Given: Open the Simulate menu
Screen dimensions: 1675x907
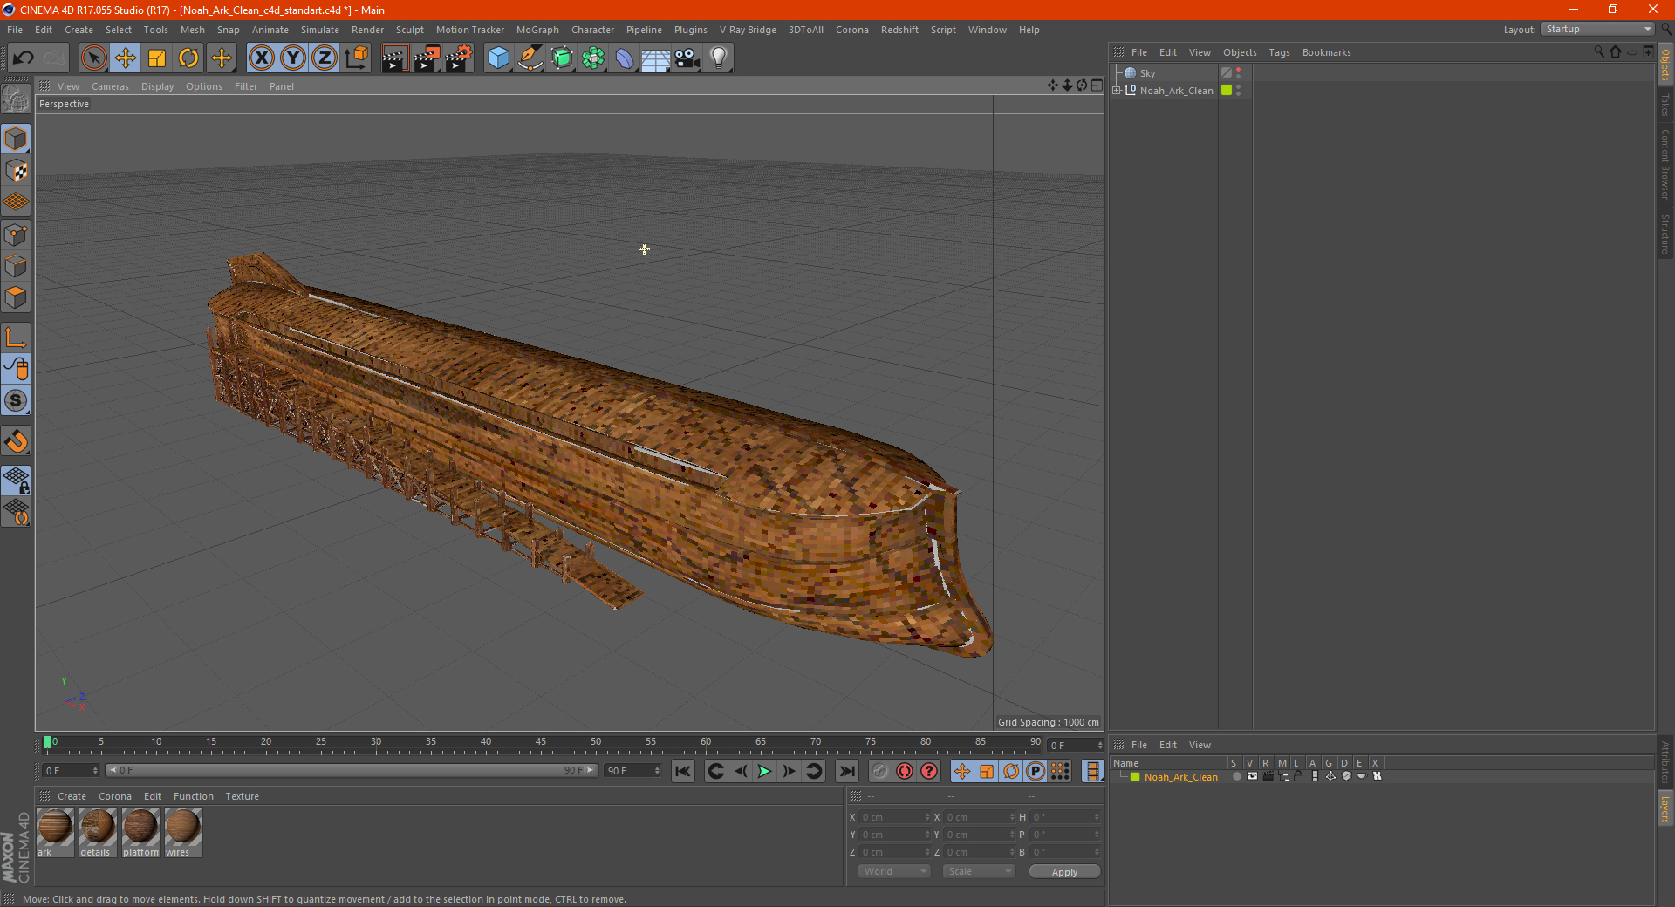Looking at the screenshot, I should 320,30.
